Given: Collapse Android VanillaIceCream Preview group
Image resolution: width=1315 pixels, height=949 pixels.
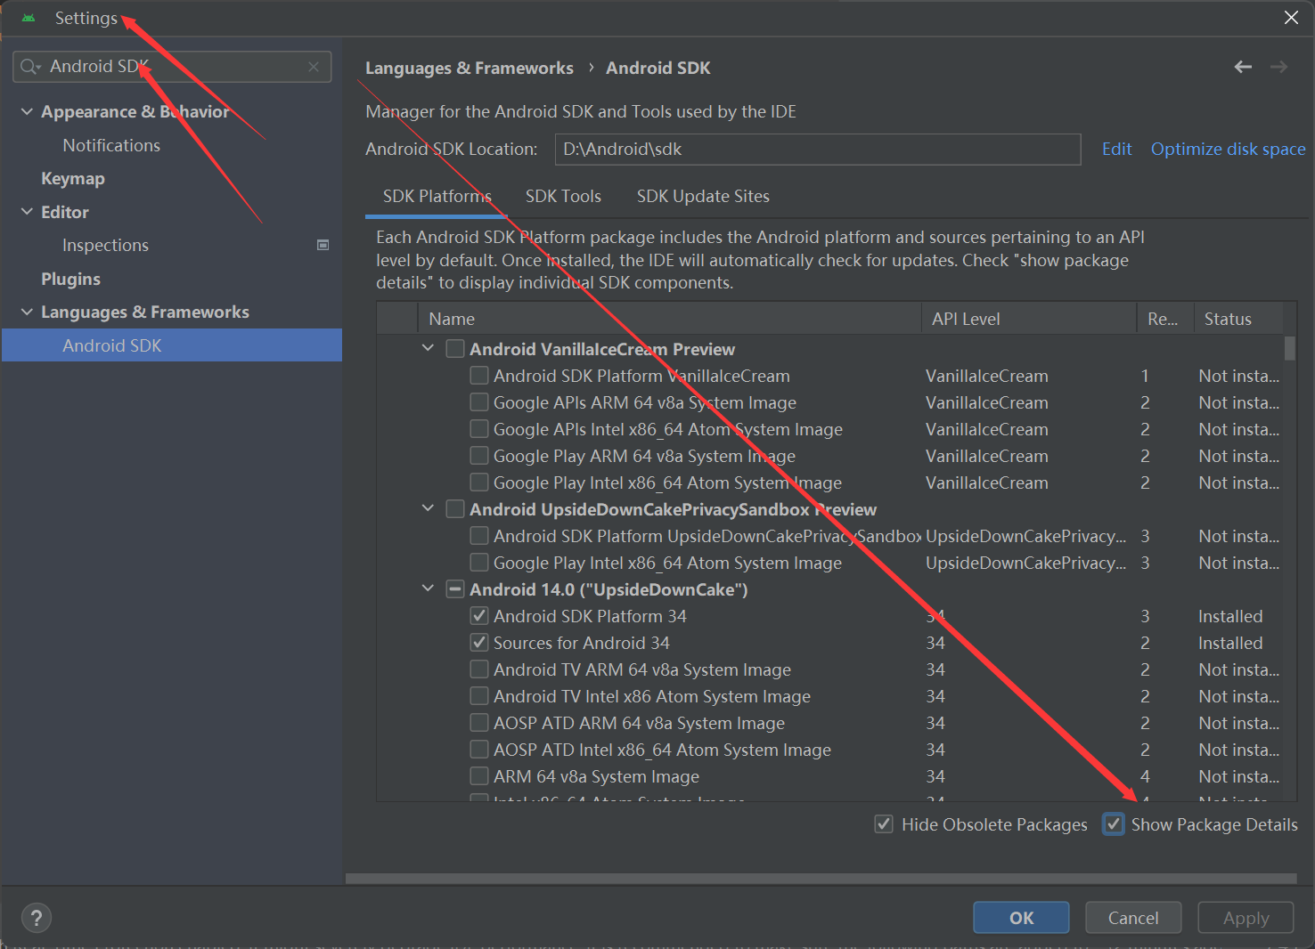Looking at the screenshot, I should (428, 348).
